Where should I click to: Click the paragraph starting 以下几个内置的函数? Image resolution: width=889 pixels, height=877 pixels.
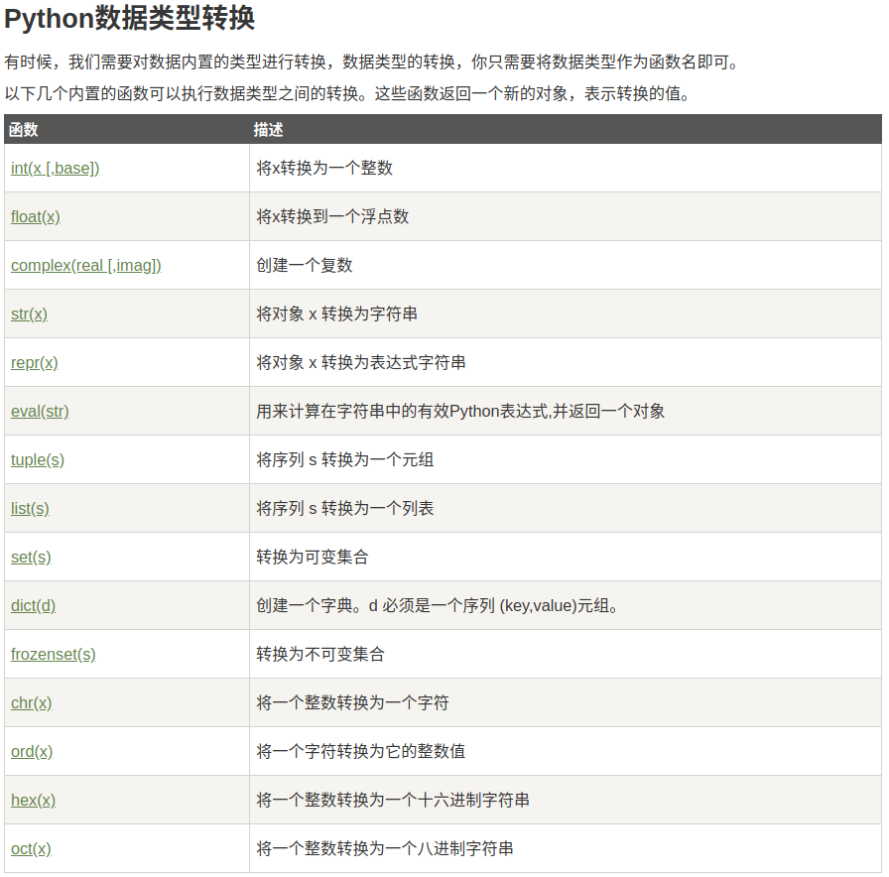tap(348, 93)
